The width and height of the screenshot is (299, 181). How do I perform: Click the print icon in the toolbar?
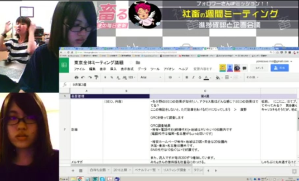(77, 77)
